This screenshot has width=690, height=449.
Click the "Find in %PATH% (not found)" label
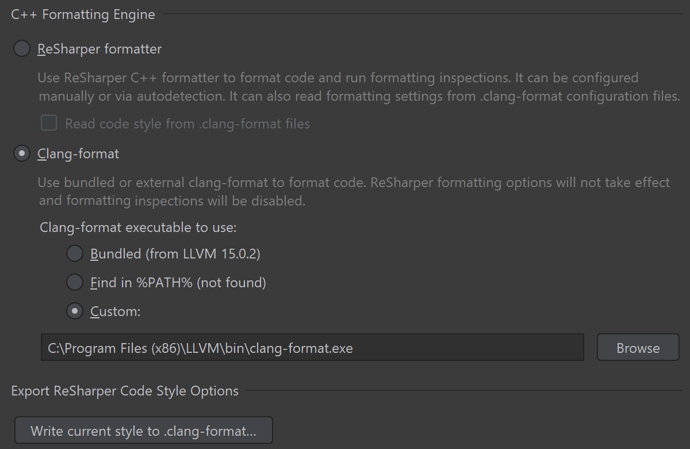pyautogui.click(x=178, y=283)
